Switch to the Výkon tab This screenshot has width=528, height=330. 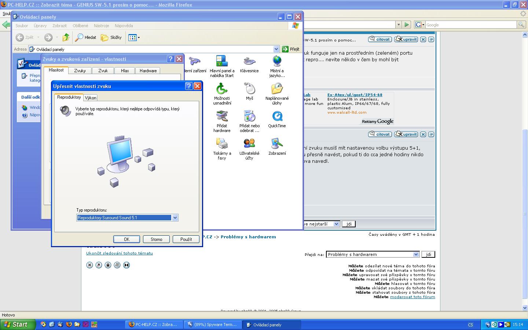91,98
